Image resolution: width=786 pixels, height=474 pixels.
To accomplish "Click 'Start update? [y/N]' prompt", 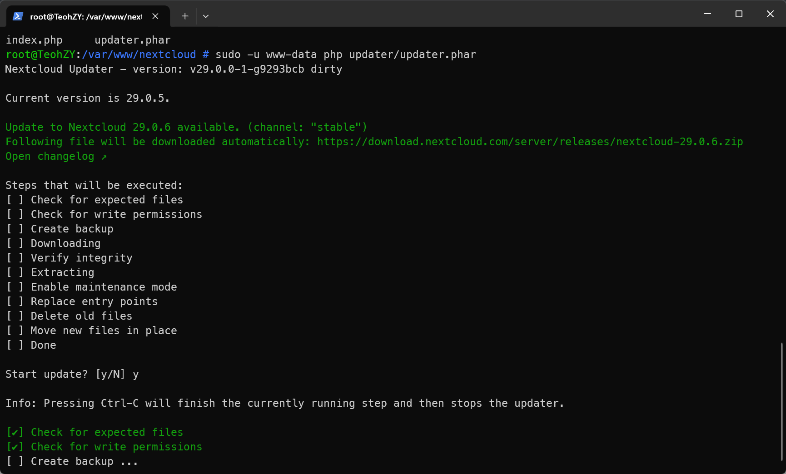I will 65,374.
